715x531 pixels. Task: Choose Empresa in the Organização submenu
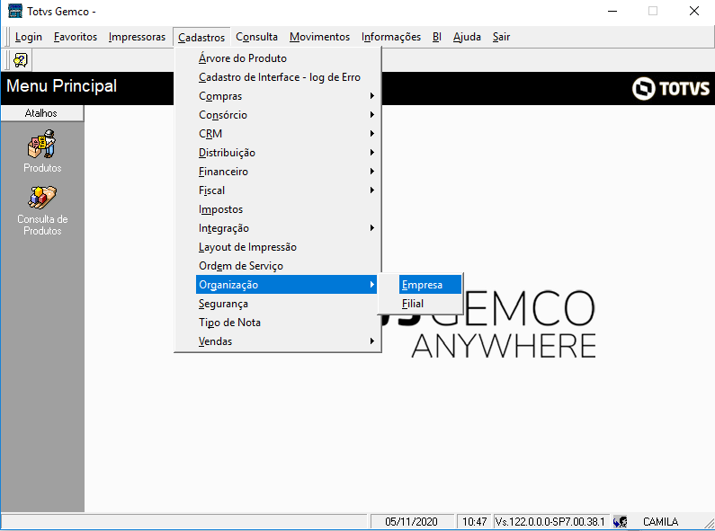pyautogui.click(x=430, y=285)
